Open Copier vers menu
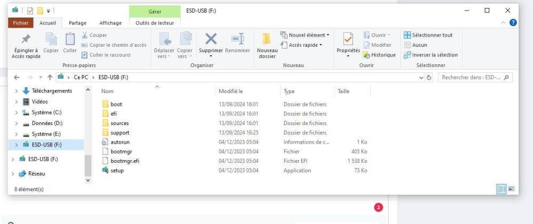 (184, 46)
